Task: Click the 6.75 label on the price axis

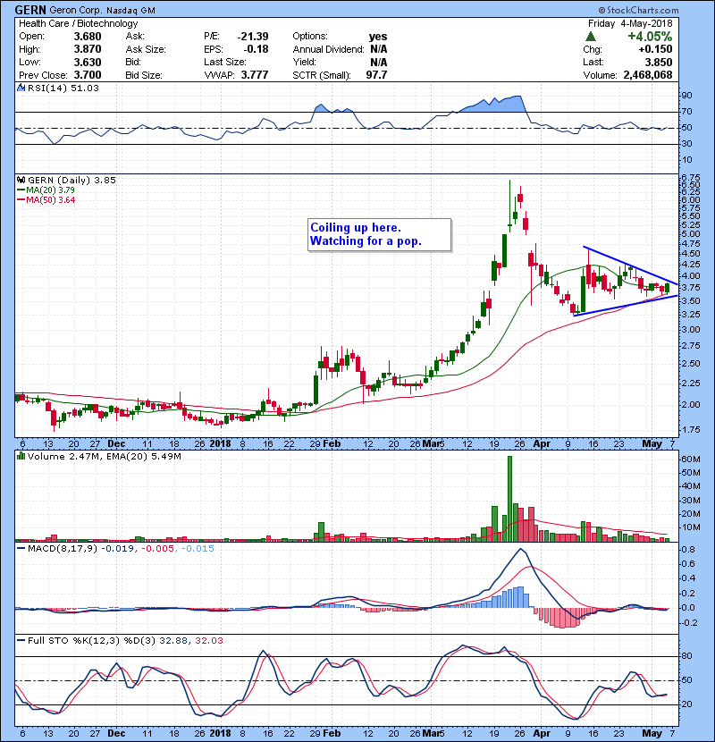Action: 690,178
